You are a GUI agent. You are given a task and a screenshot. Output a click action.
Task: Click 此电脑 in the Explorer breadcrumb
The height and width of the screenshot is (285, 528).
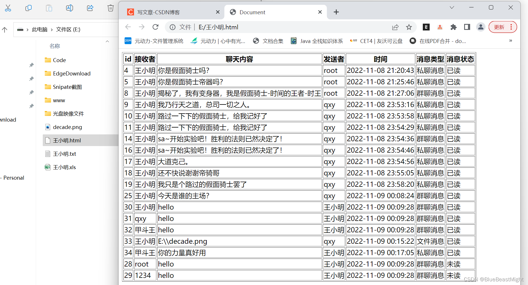coord(40,29)
